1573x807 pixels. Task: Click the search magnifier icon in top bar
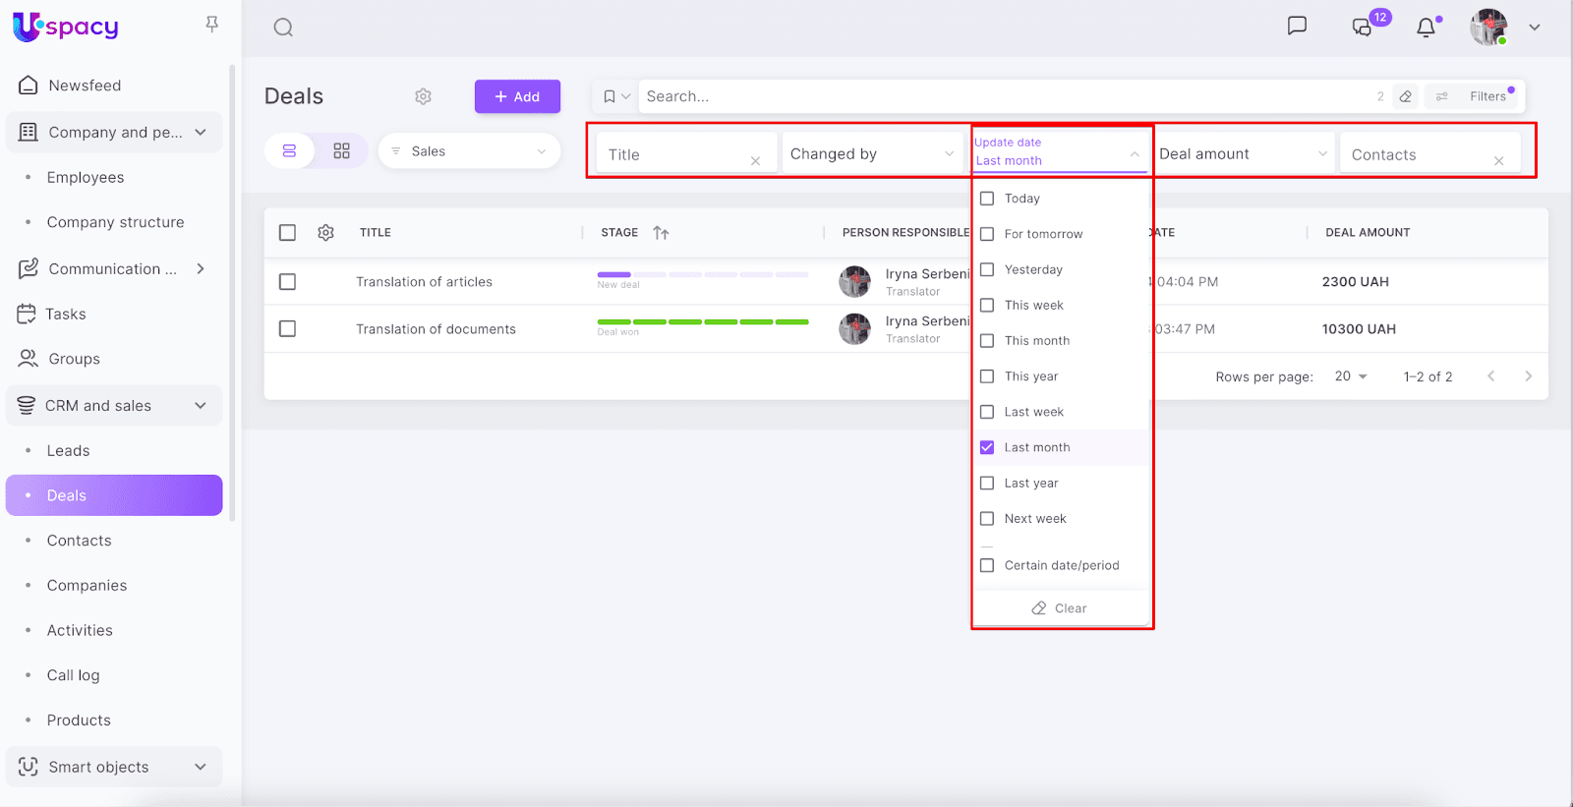click(283, 28)
